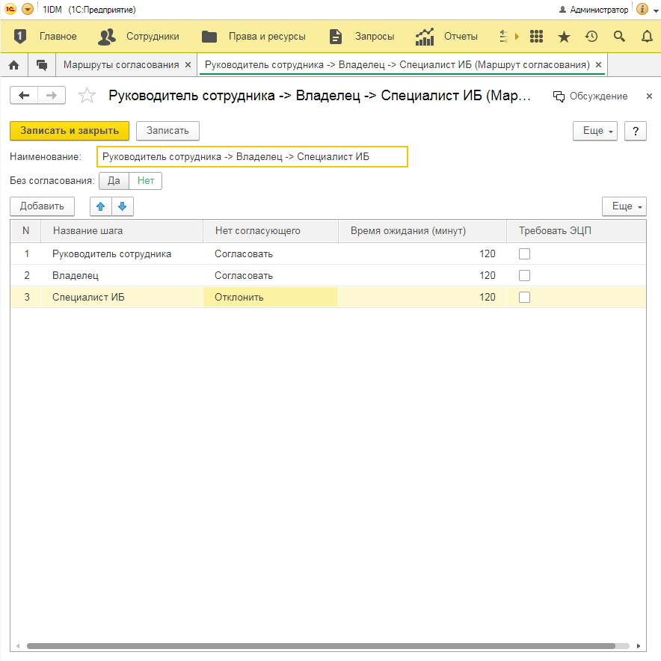Open notifications bell icon

point(647,37)
